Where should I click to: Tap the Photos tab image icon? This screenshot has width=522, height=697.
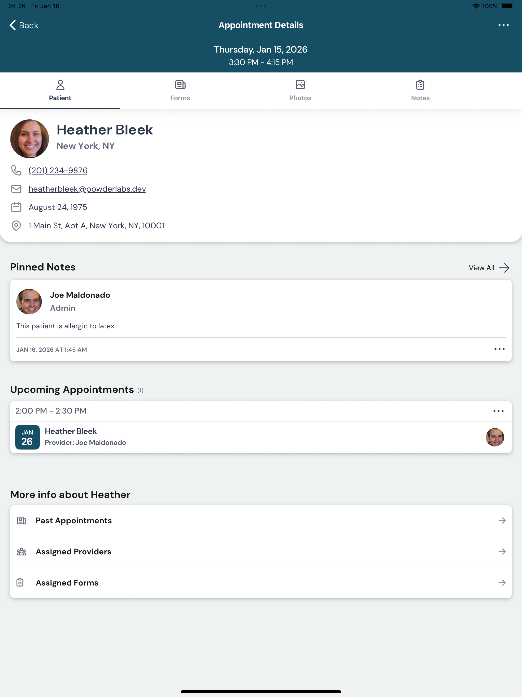(x=300, y=85)
